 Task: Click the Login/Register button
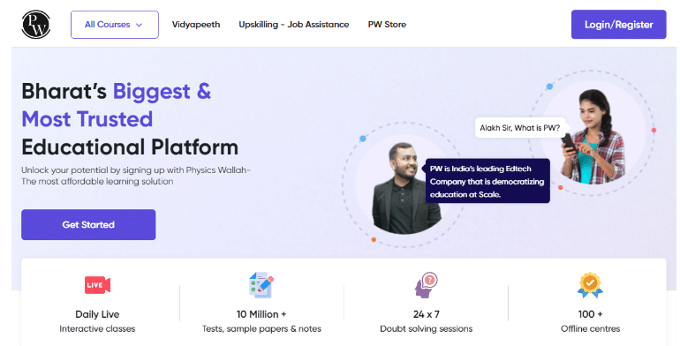pyautogui.click(x=618, y=25)
